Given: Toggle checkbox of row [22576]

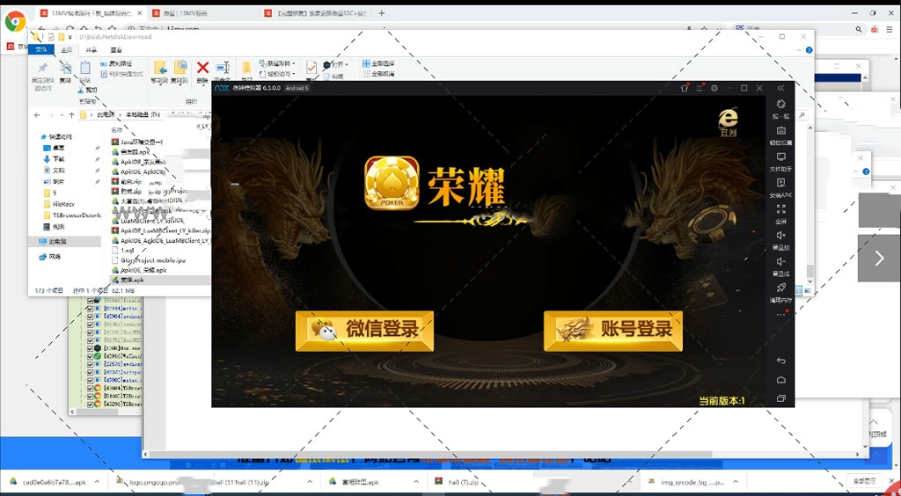Looking at the screenshot, I should [90, 364].
